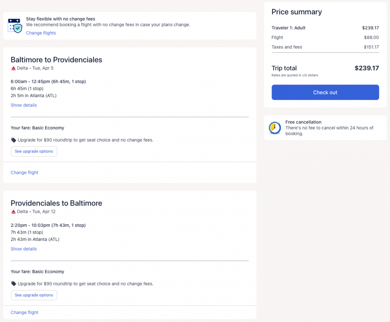Viewport: 390px width, 322px height.
Task: Click Change flight under Providenciales to Baltimore
Action: [24, 312]
